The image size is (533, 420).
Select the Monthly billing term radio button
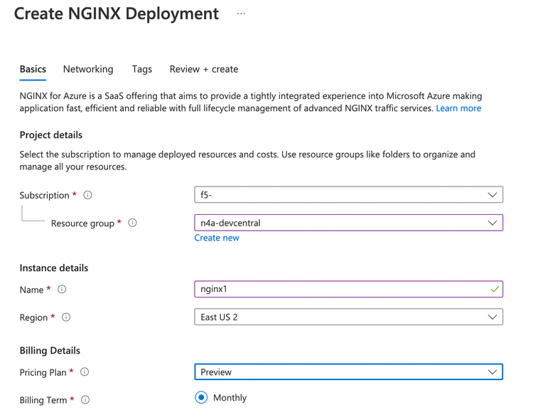point(201,397)
